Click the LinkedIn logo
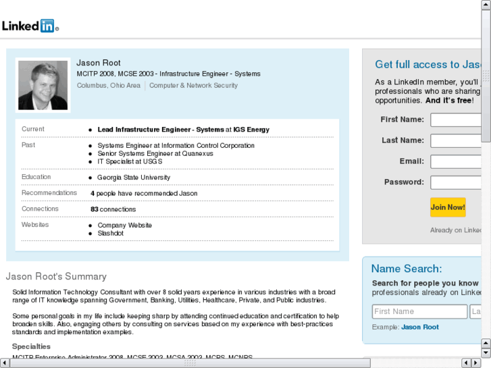 click(x=30, y=26)
